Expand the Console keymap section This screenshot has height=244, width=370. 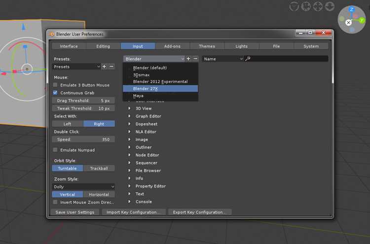point(129,202)
